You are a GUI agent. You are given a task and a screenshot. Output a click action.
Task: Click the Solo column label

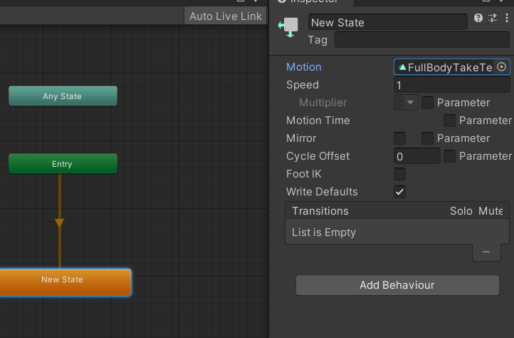[461, 211]
